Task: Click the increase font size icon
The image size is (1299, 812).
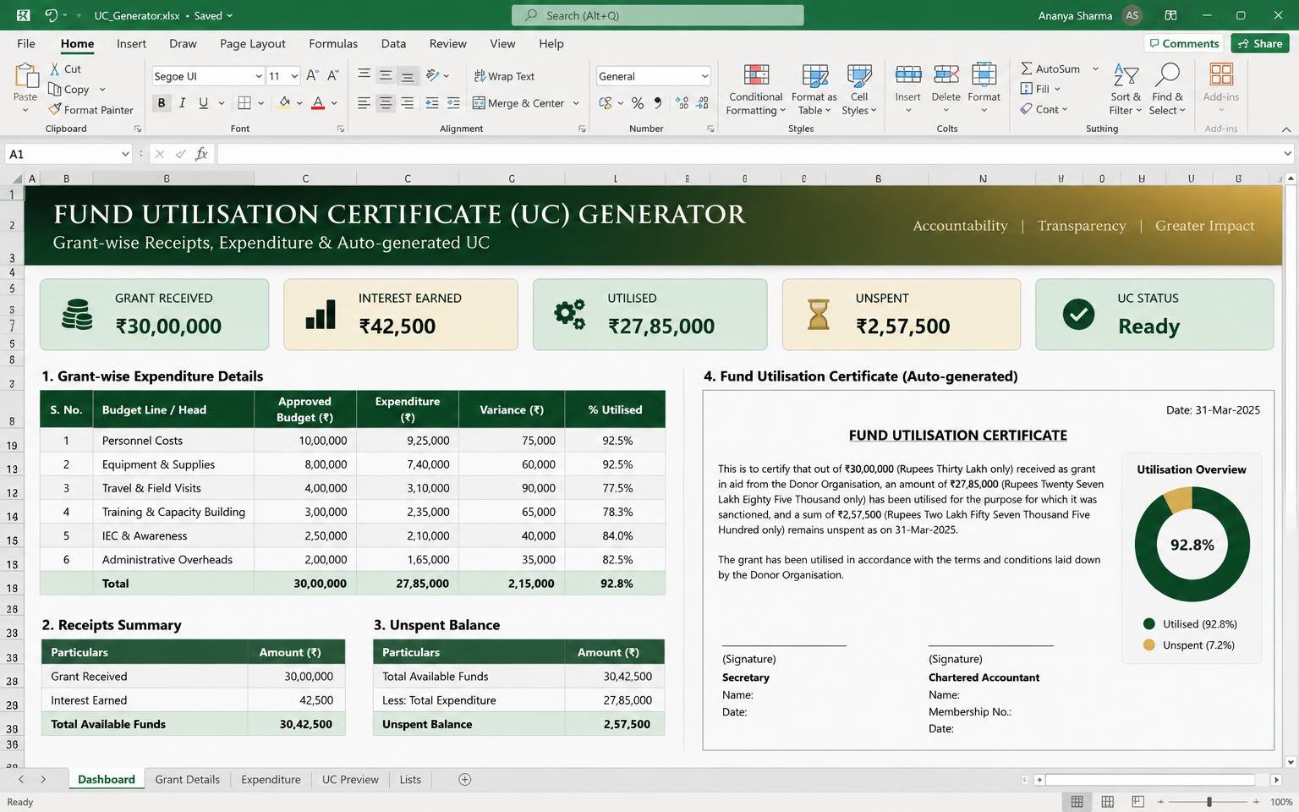Action: pyautogui.click(x=312, y=76)
